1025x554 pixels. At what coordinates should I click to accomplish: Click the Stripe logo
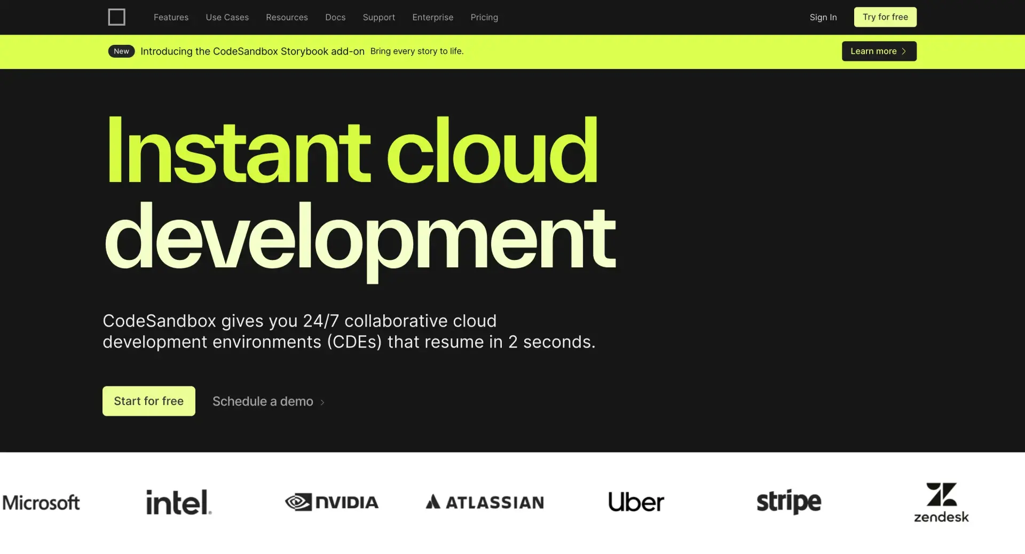coord(789,502)
